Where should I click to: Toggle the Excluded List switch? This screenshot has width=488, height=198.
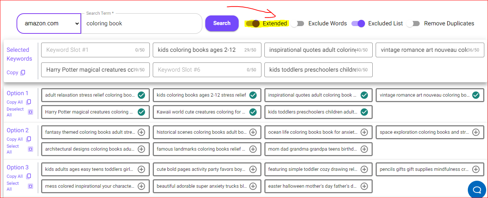(x=358, y=24)
